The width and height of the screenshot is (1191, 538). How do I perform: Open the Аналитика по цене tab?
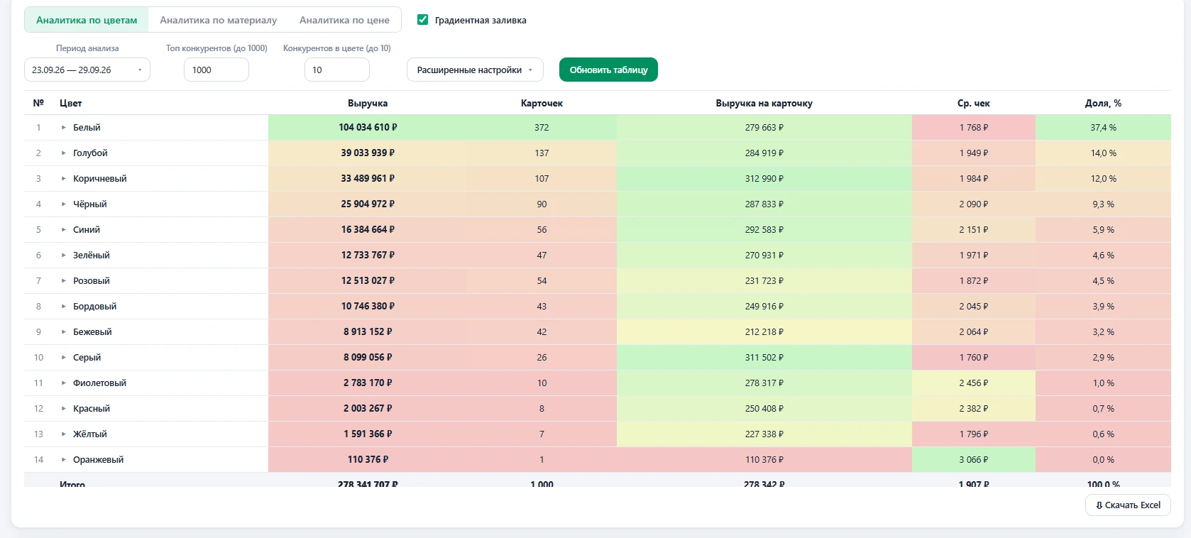click(344, 20)
